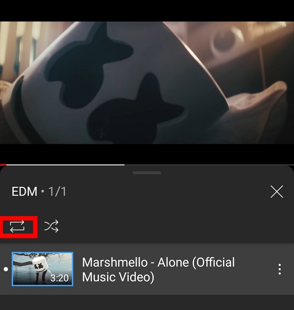Select the highlighted playlist row background

147,269
